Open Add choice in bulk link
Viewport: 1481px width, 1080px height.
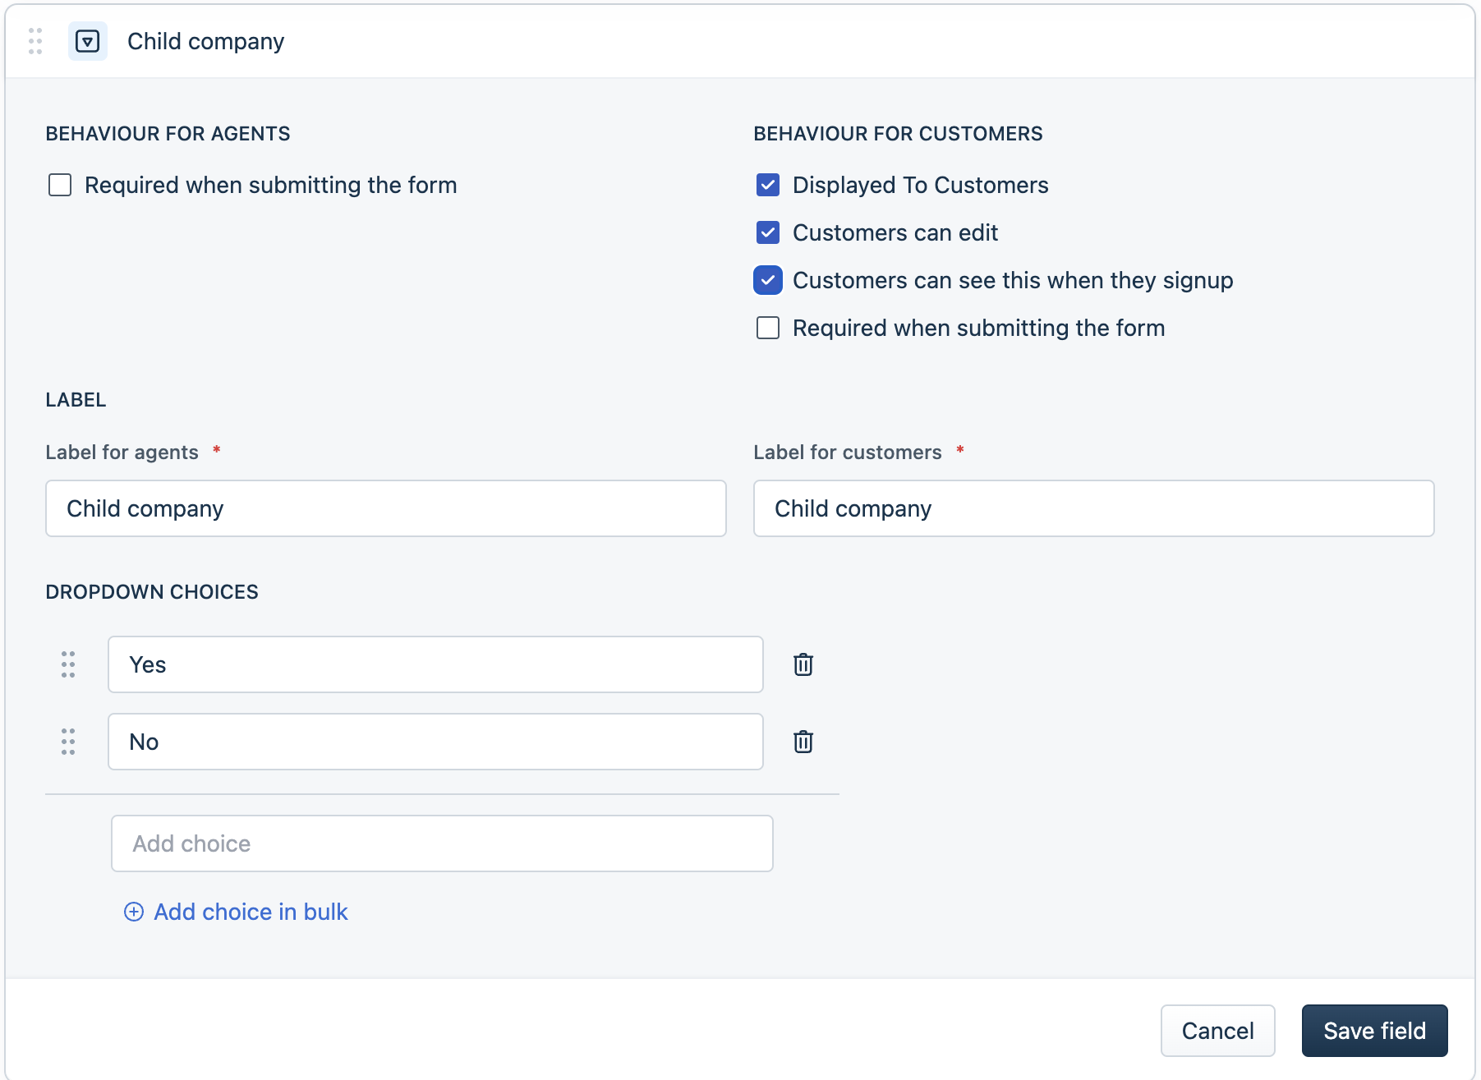click(x=251, y=912)
